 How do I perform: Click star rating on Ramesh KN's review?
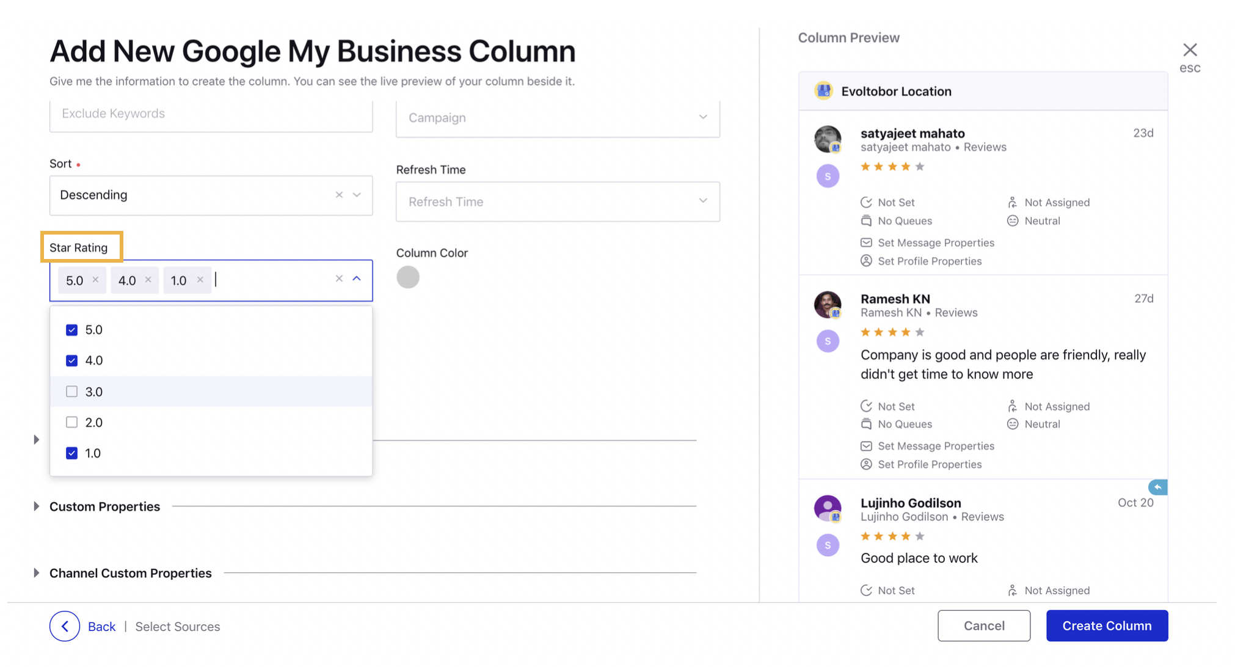(x=892, y=332)
